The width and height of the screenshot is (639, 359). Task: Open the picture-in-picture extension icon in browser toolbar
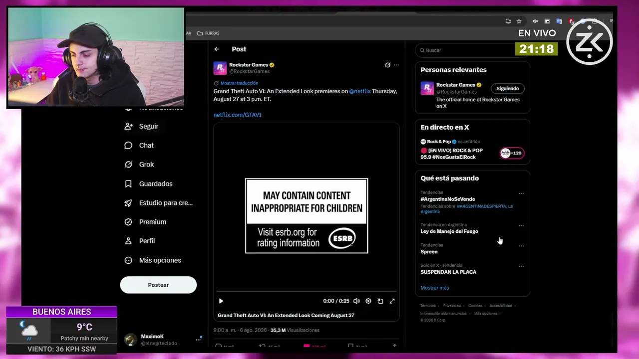(x=547, y=21)
